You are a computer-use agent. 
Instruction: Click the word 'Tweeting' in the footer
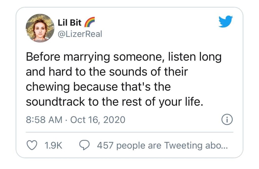click(x=183, y=146)
